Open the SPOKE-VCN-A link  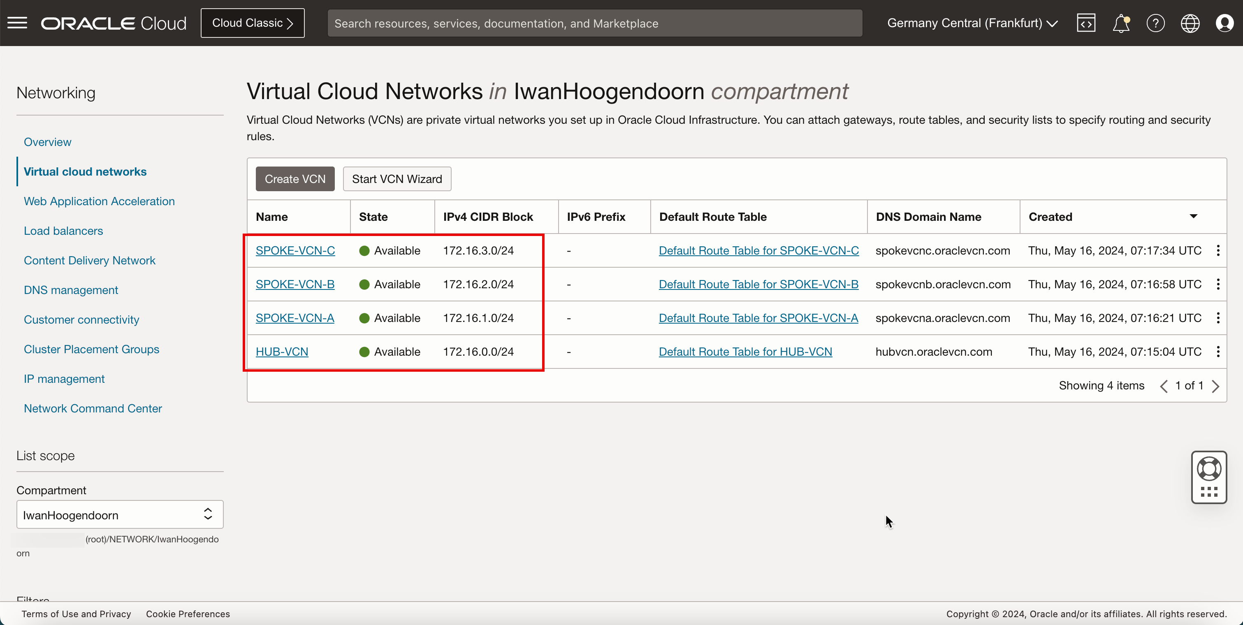[x=295, y=317]
